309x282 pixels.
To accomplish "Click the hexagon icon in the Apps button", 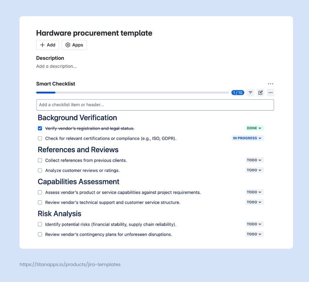I will [x=67, y=45].
